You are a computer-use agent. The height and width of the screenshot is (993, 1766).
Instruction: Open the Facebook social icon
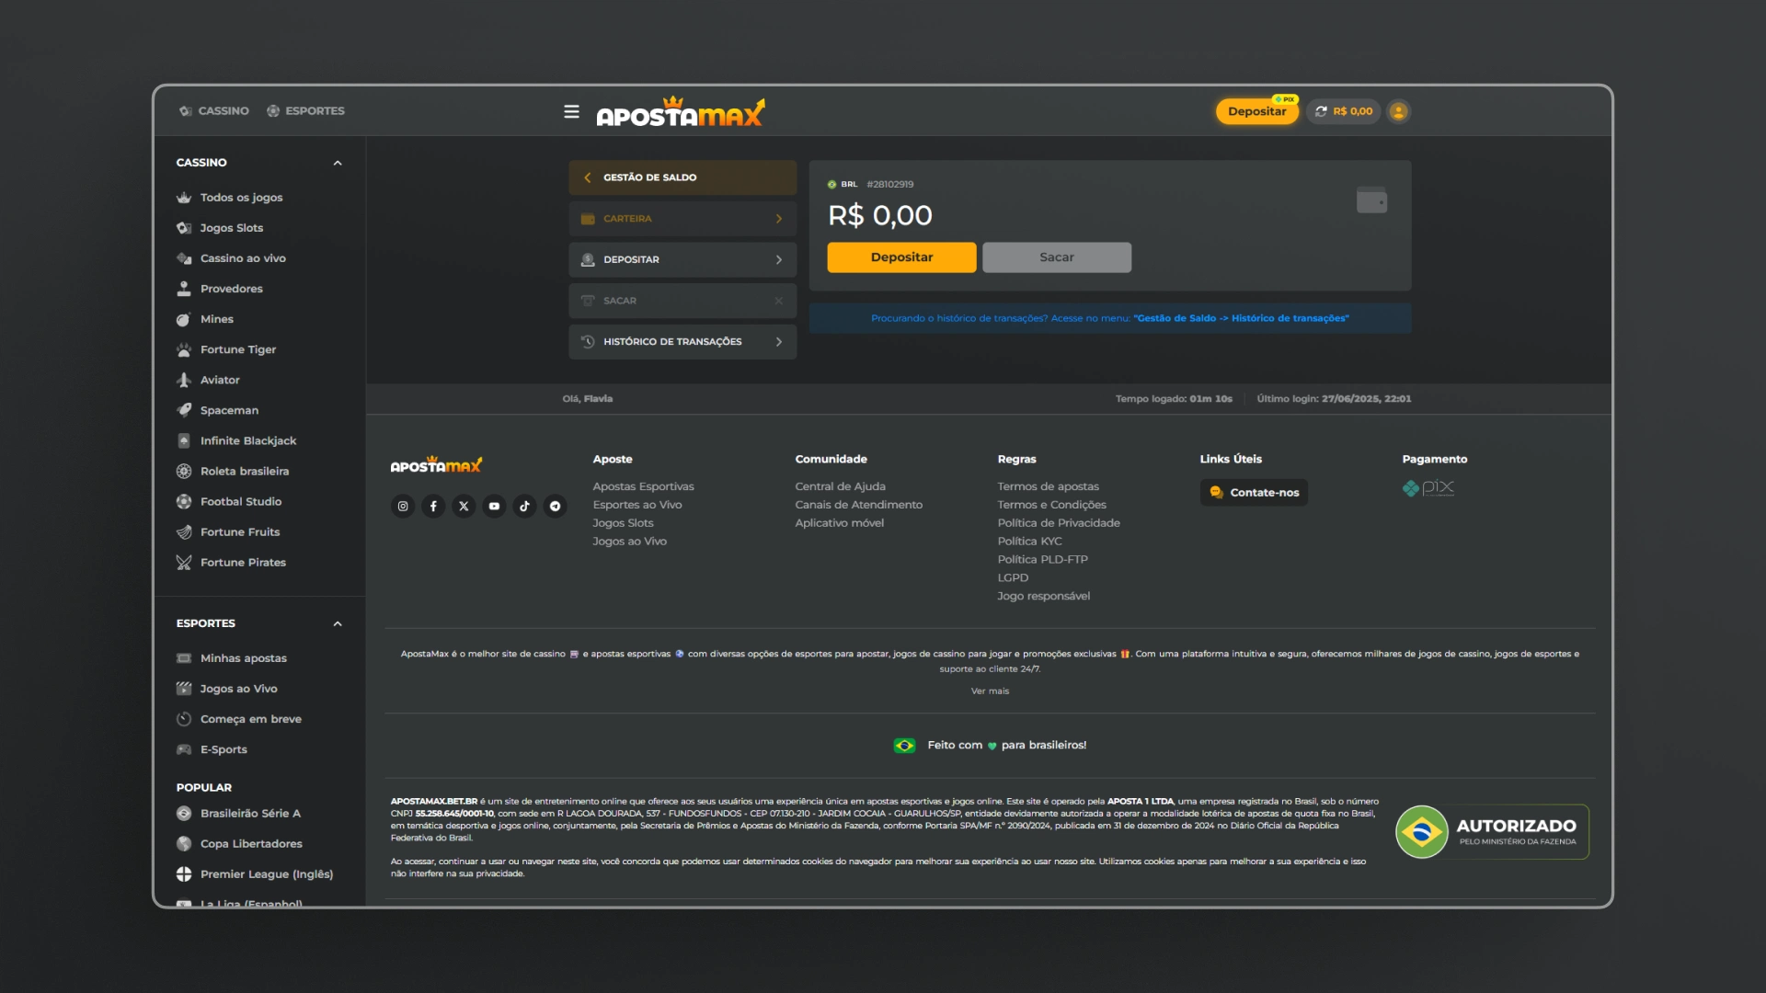433,506
